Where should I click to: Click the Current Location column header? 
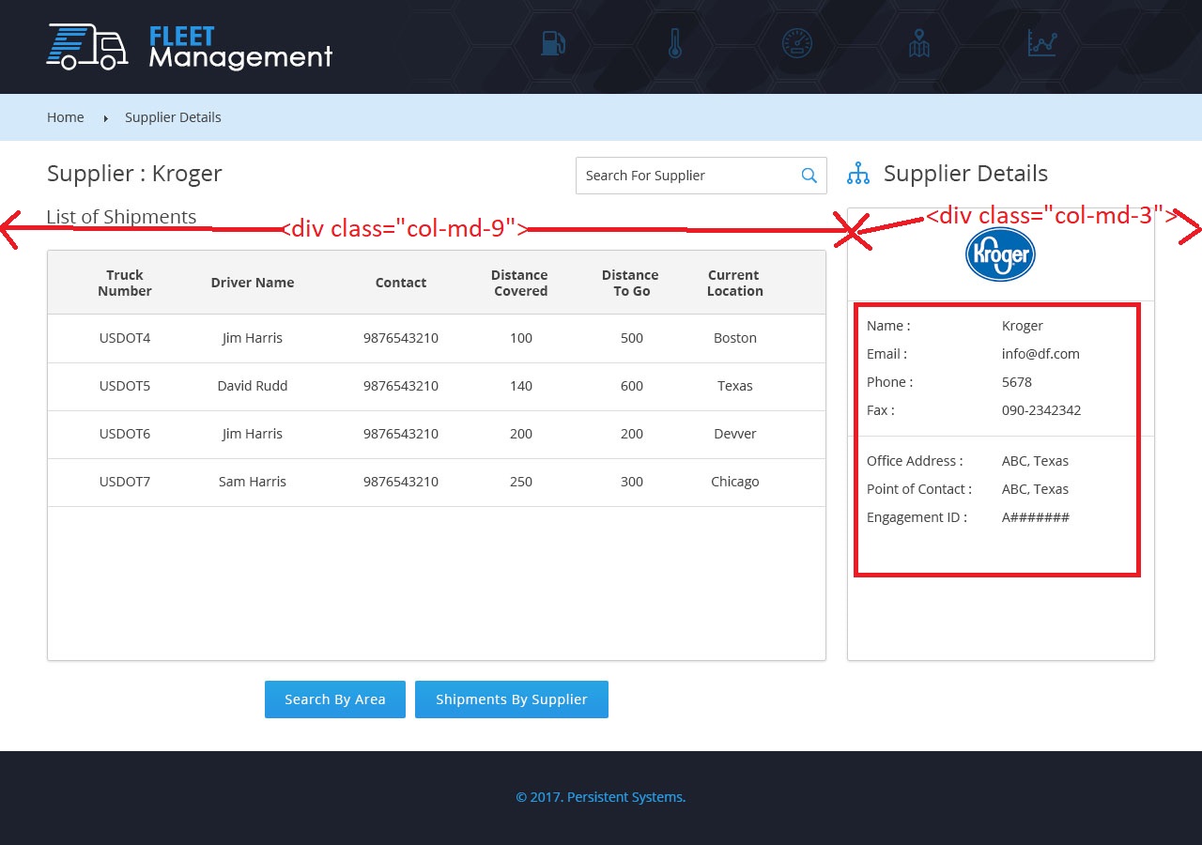[734, 283]
